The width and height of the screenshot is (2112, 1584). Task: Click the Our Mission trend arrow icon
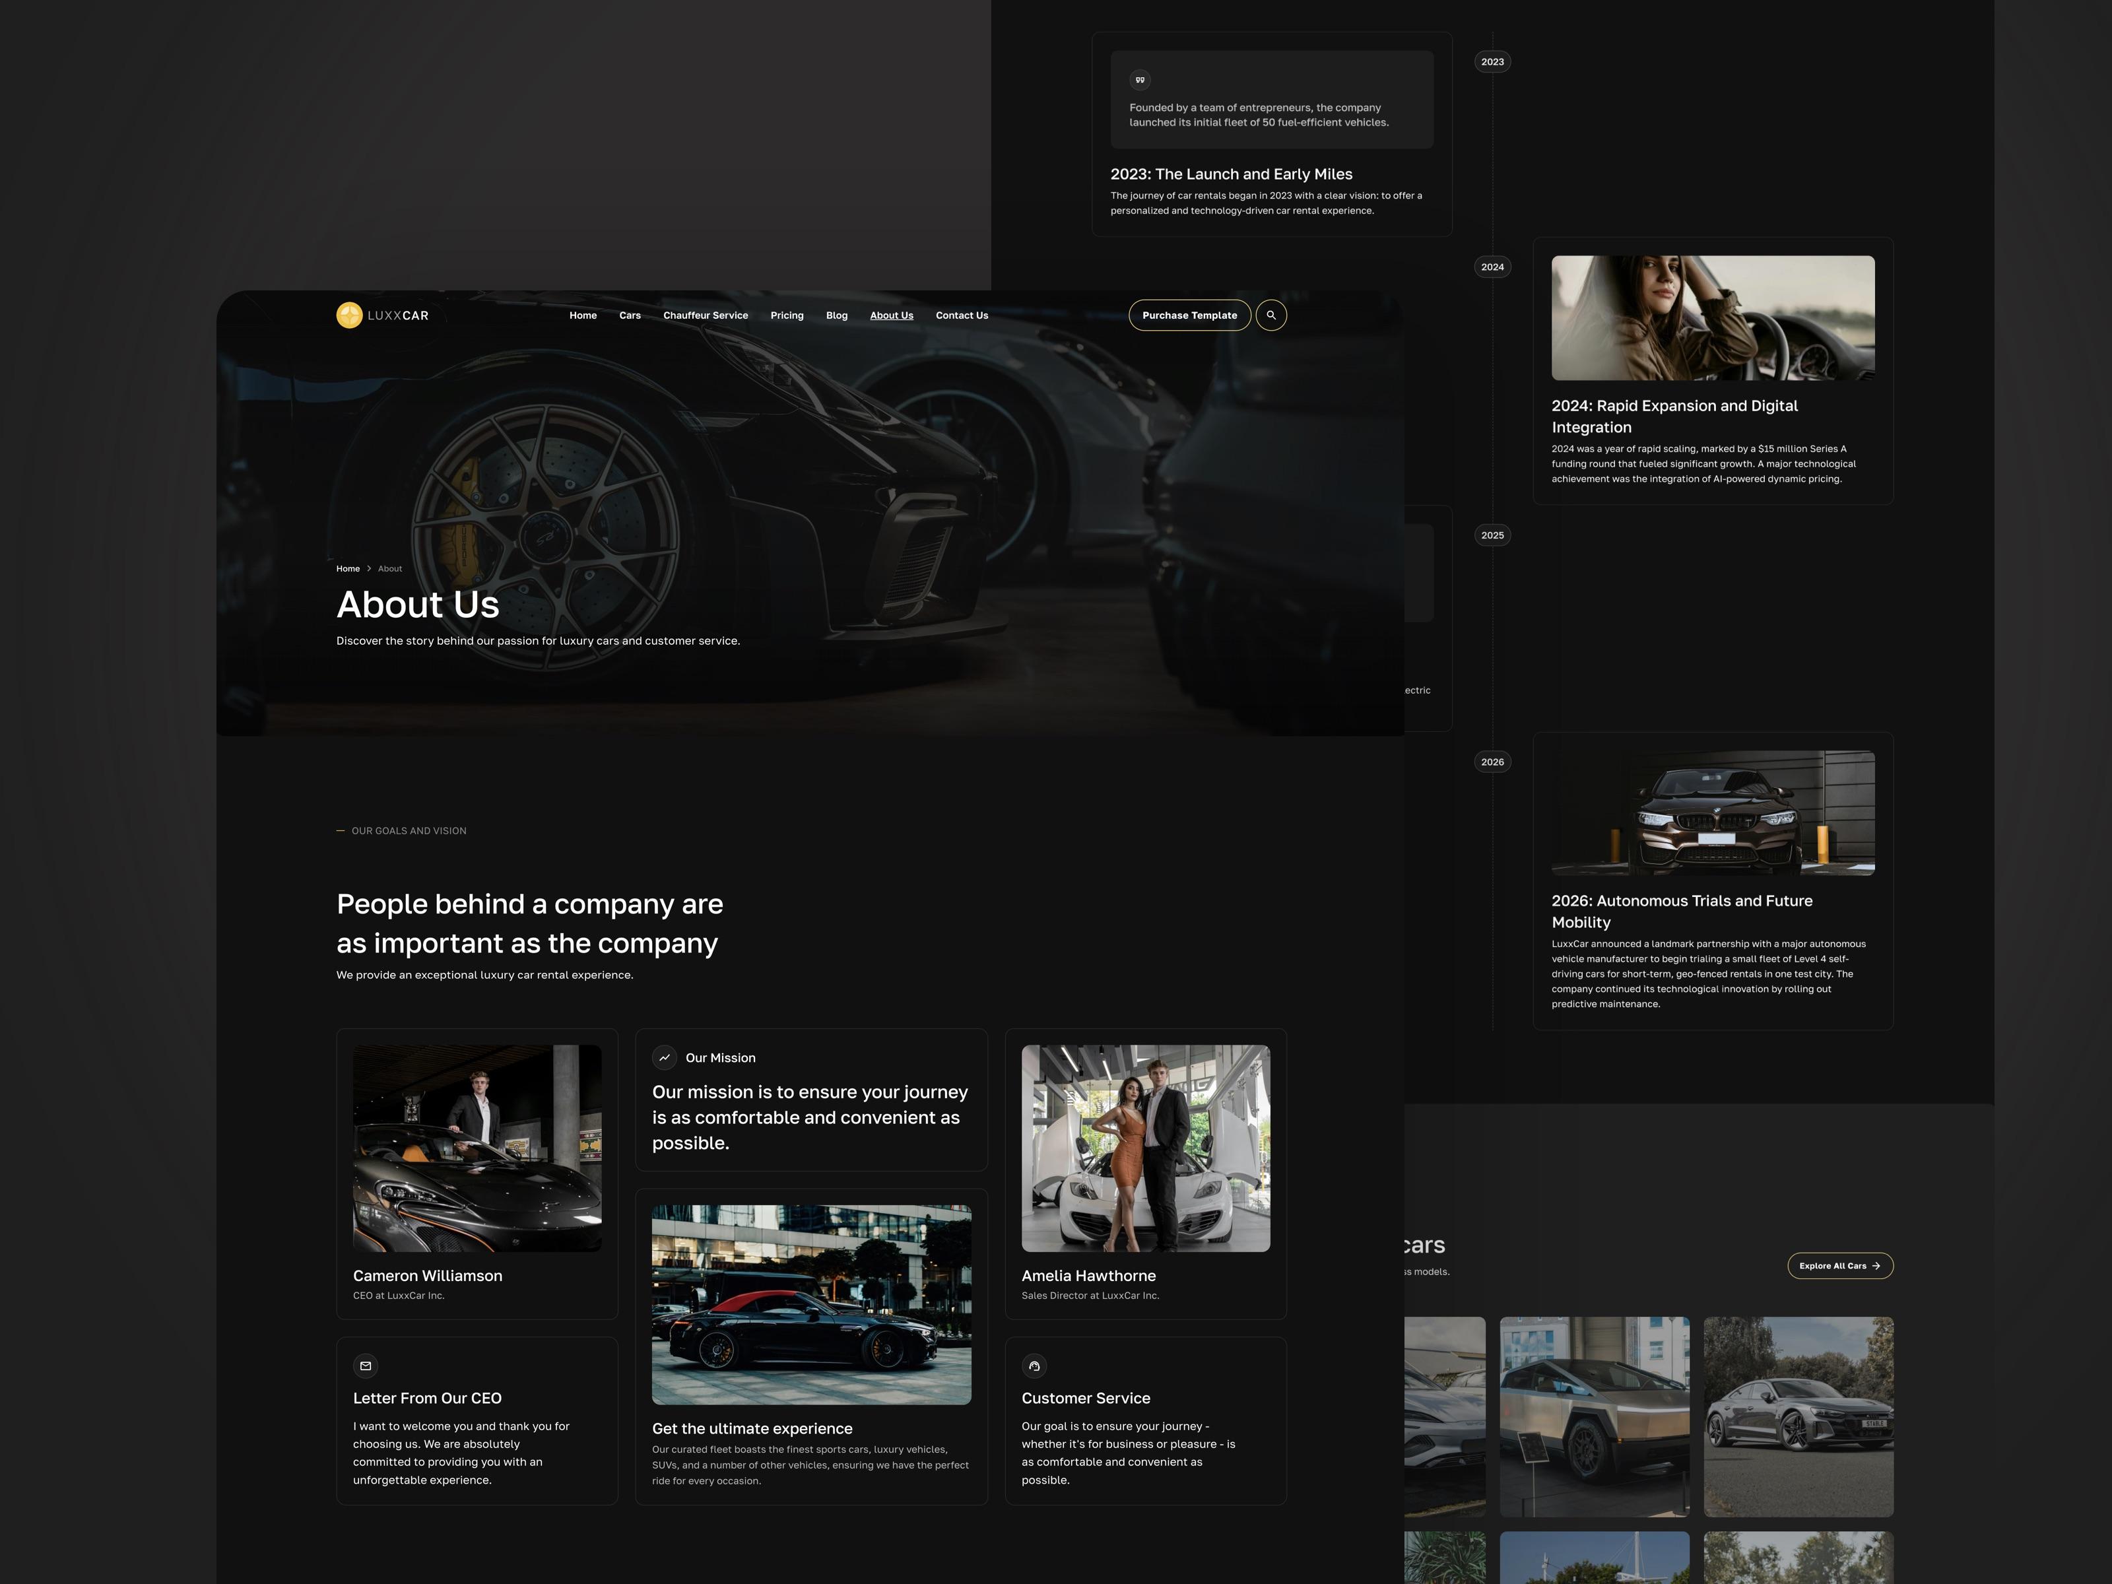coord(665,1058)
